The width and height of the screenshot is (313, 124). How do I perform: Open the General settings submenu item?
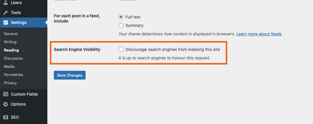11,34
